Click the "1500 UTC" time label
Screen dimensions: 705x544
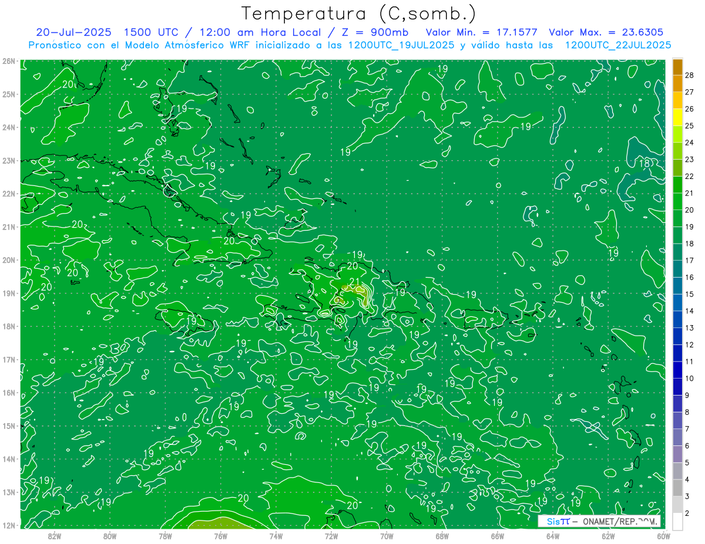coord(151,32)
